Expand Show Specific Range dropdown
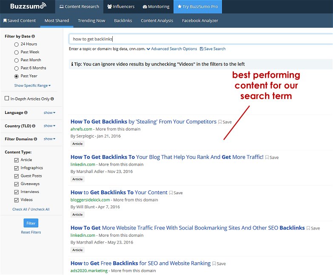333x275 pixels. (32, 85)
